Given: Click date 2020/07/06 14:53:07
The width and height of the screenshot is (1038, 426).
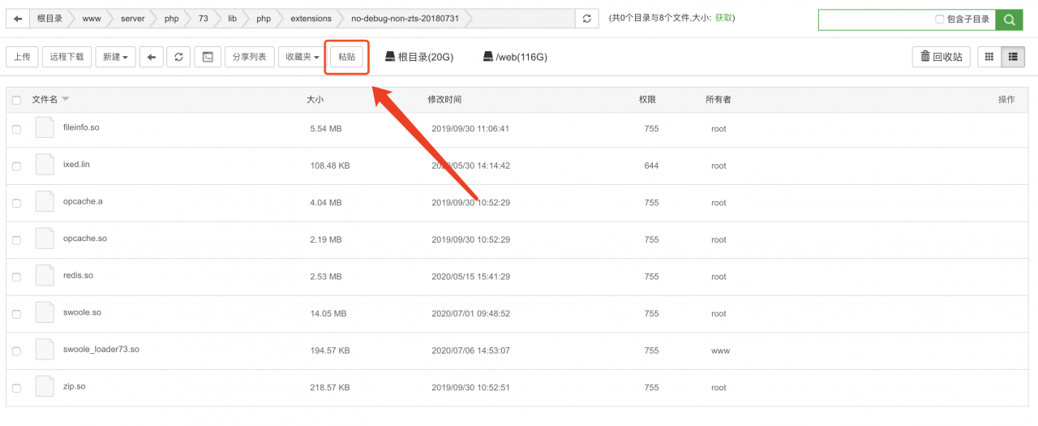Looking at the screenshot, I should 470,351.
